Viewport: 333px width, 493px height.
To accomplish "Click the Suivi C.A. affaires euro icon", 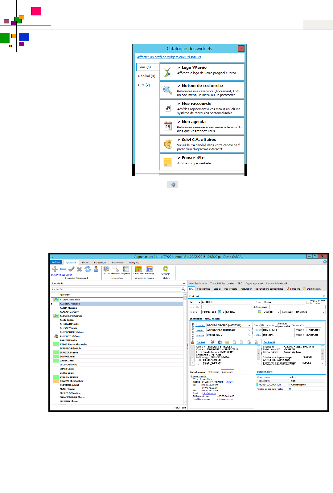I will (x=168, y=144).
